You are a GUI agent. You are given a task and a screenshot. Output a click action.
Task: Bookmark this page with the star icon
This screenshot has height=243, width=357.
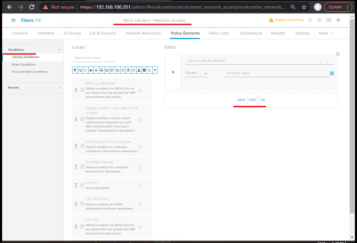coord(304,7)
